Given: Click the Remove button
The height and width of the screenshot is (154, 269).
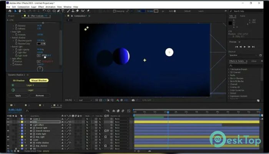Looking at the screenshot, I should tap(40, 95).
